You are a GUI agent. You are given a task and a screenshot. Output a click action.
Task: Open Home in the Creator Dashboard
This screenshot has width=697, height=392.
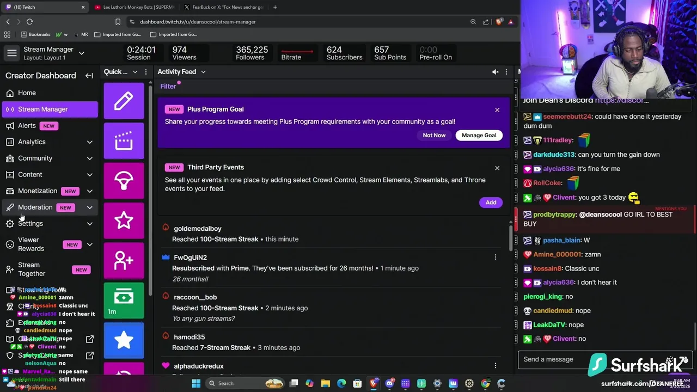click(50, 93)
